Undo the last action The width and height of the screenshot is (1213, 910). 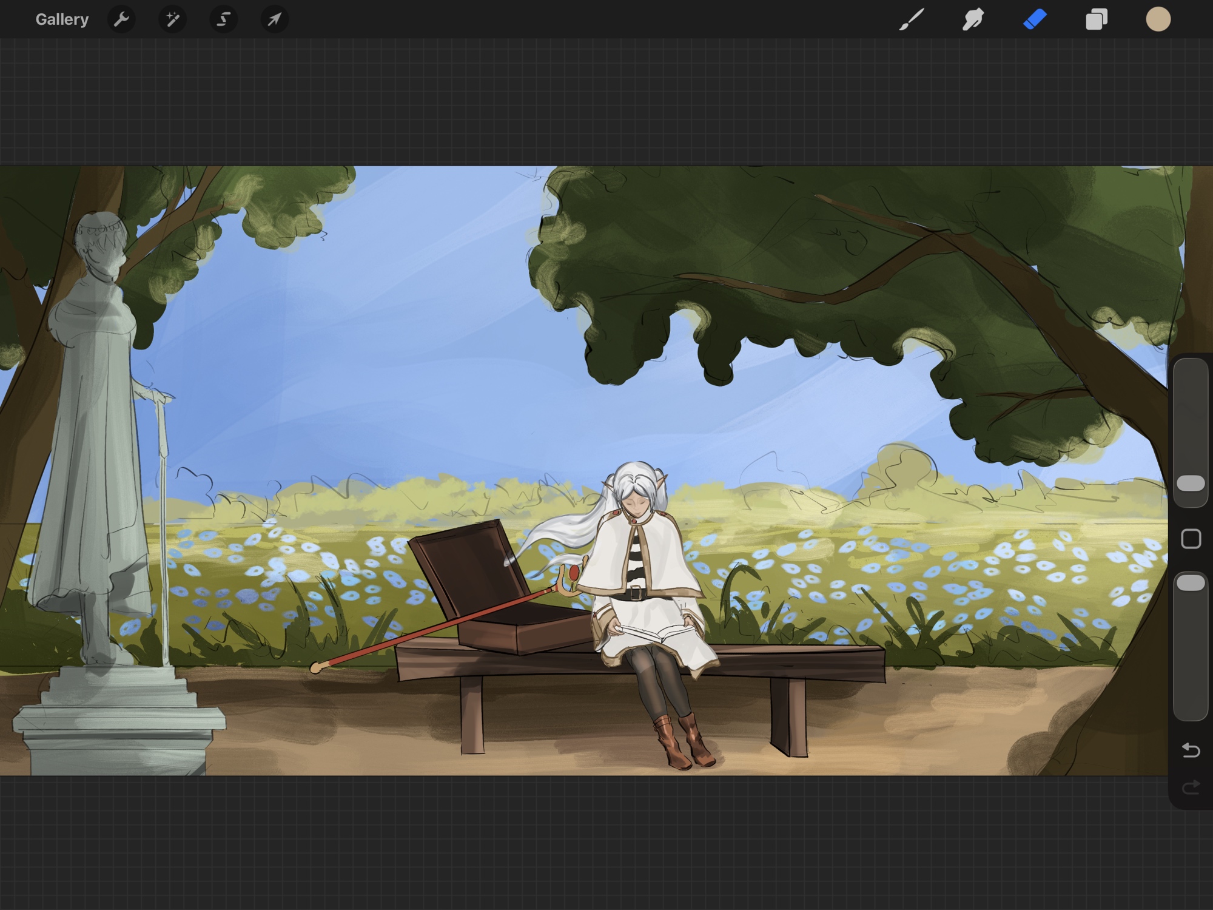pos(1191,750)
